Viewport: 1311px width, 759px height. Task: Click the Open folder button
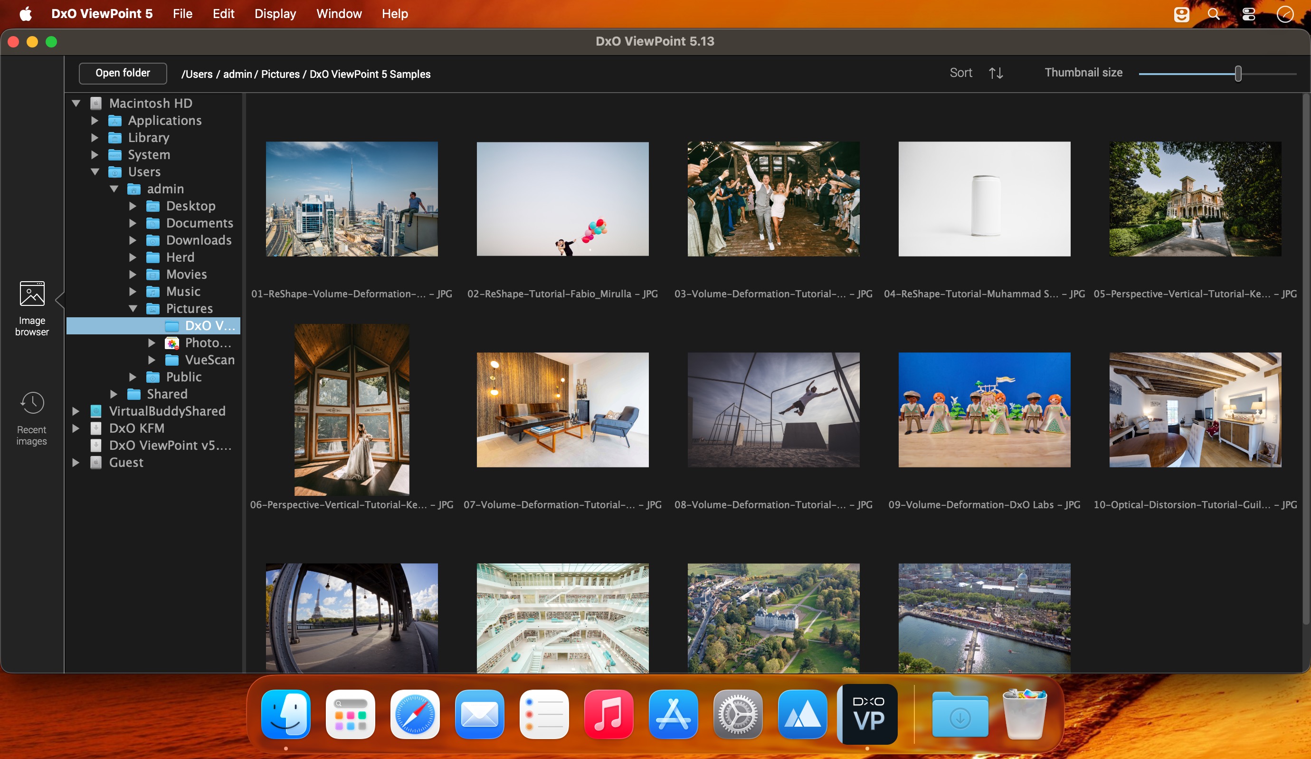pyautogui.click(x=123, y=73)
